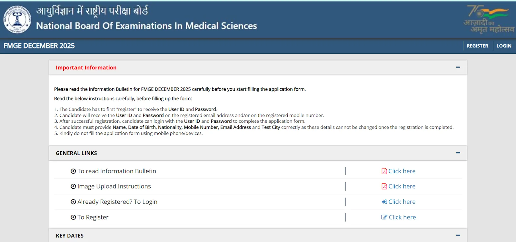Open Information Bulletin 'Click here' link
The height and width of the screenshot is (242, 516).
pyautogui.click(x=402, y=171)
